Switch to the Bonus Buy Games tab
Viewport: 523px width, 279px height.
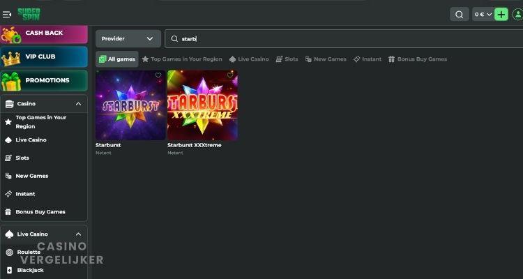click(418, 59)
